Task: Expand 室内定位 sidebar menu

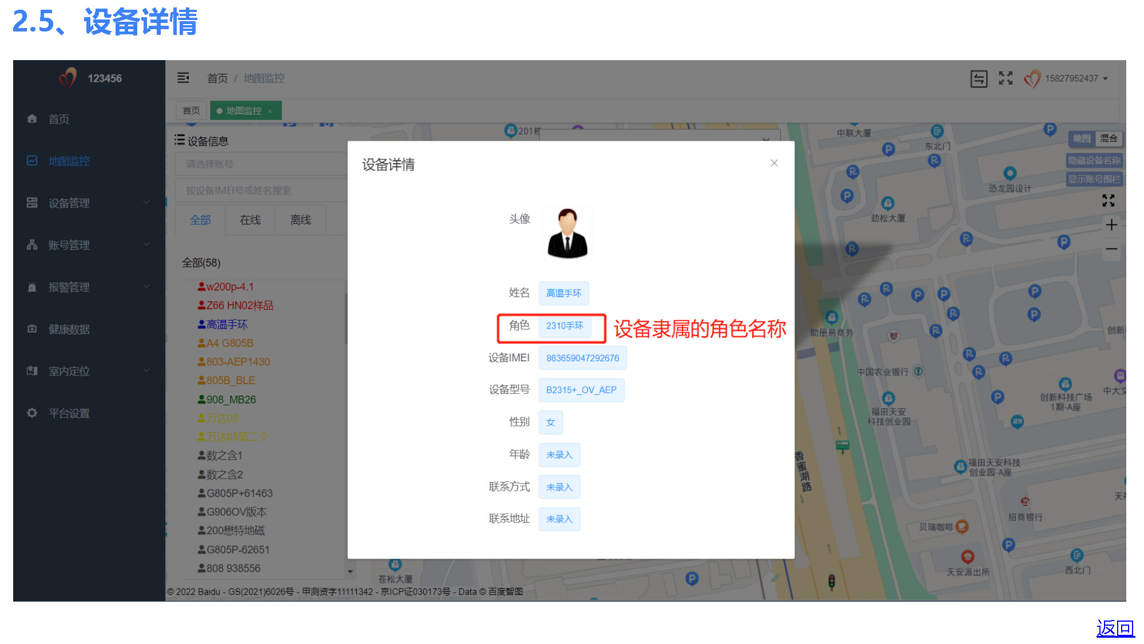Action: tap(89, 371)
